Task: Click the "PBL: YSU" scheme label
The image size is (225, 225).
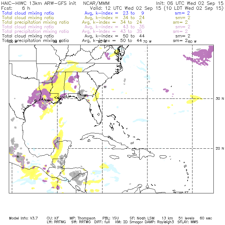Action: (111, 218)
